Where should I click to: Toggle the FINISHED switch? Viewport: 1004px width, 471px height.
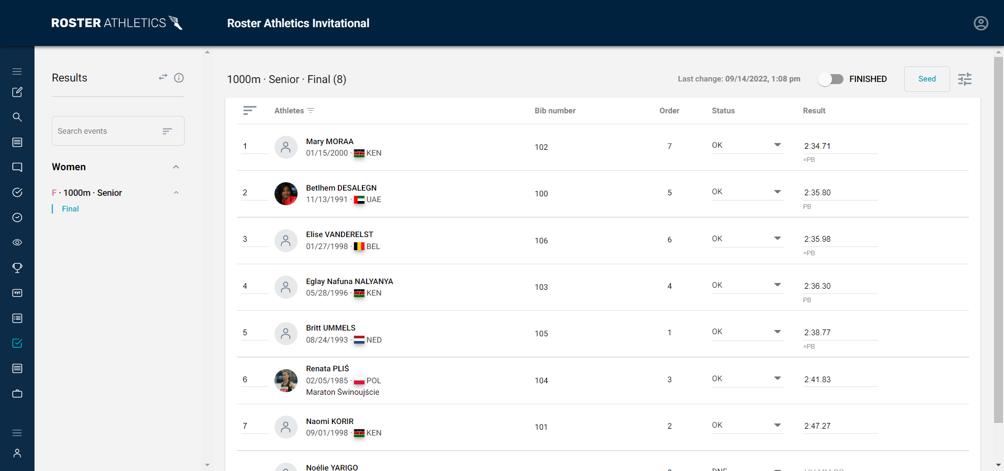pos(831,79)
